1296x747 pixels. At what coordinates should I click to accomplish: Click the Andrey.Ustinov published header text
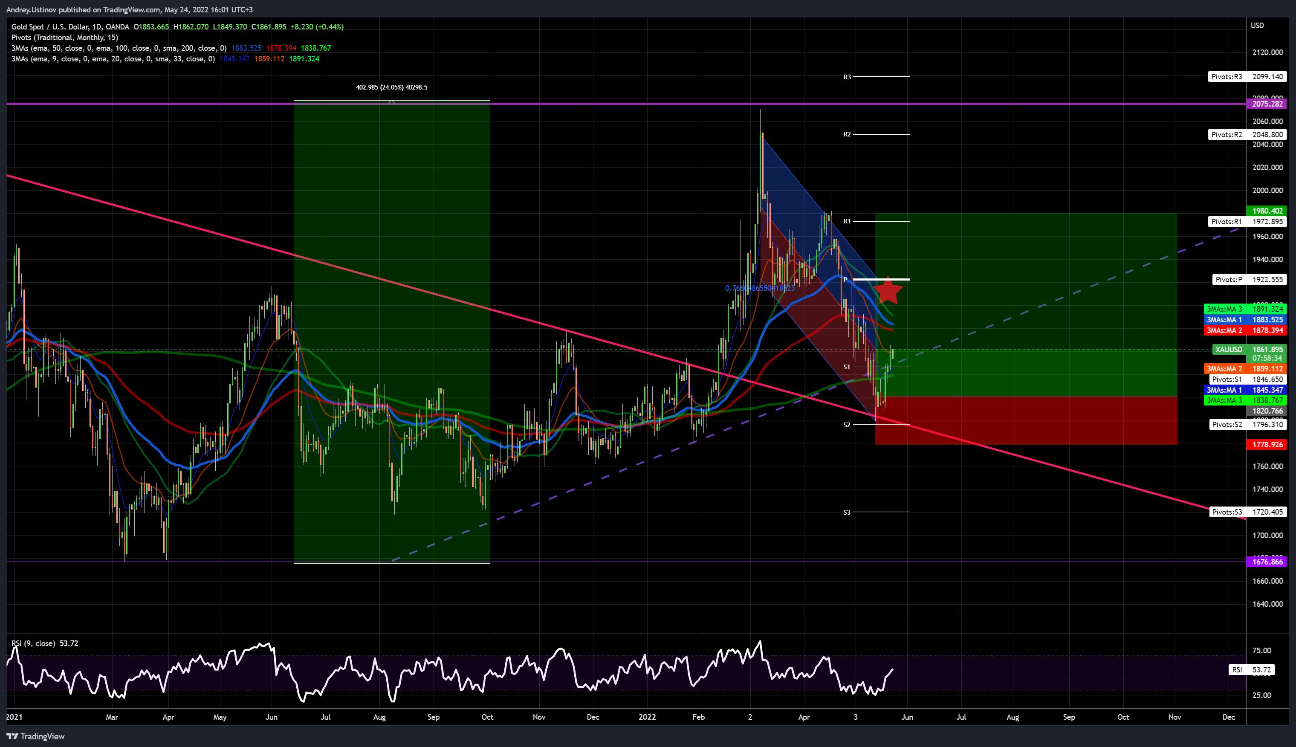pyautogui.click(x=129, y=10)
